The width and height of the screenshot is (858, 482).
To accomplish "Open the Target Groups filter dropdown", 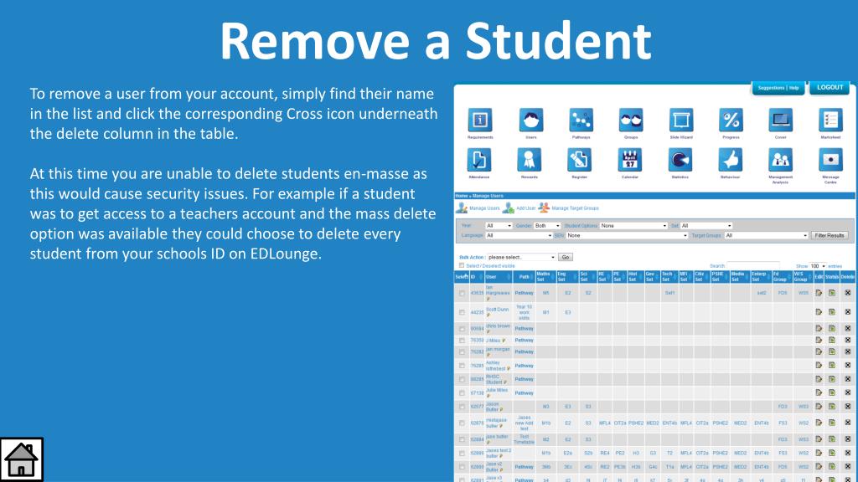I will (766, 235).
